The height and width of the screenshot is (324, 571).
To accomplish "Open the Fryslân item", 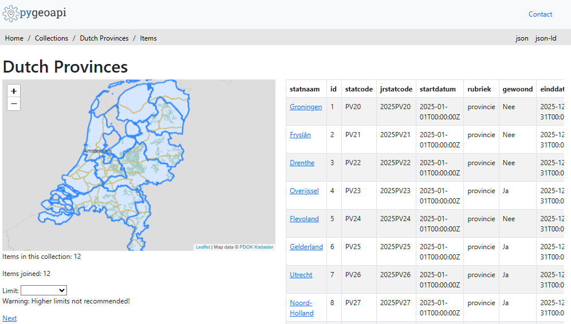I will (x=300, y=135).
